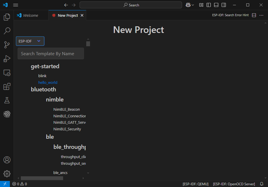Select the NimBLE_GATT_Server template
Viewport: 268px width, 187px height.
click(69, 123)
